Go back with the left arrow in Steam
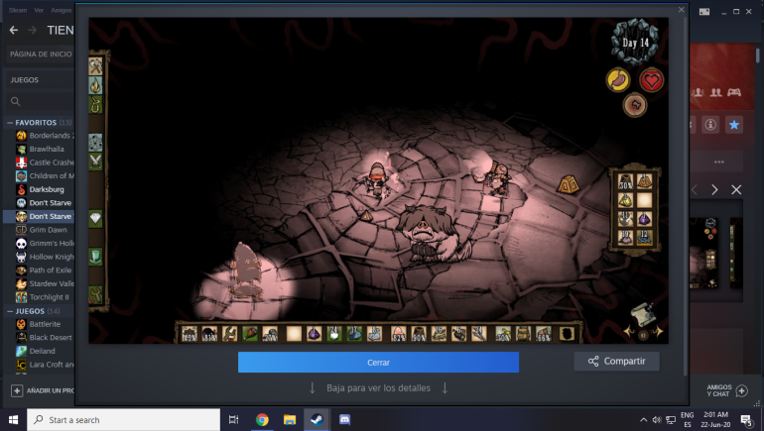The height and width of the screenshot is (431, 764). (14, 30)
